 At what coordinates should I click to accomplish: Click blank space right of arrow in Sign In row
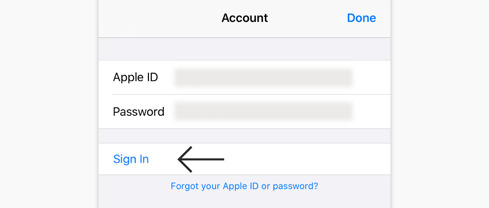click(307, 159)
